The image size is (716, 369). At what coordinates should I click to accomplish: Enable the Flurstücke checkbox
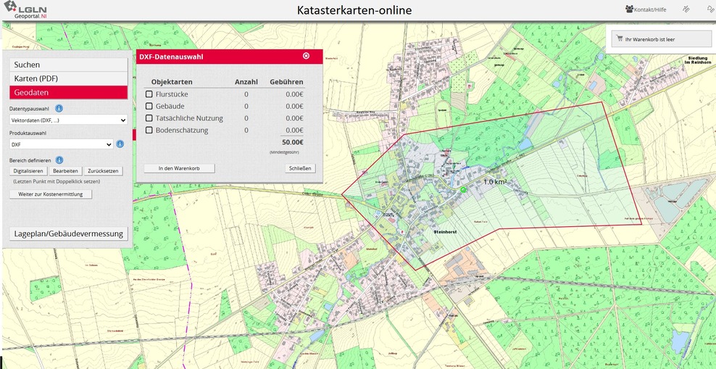[149, 94]
